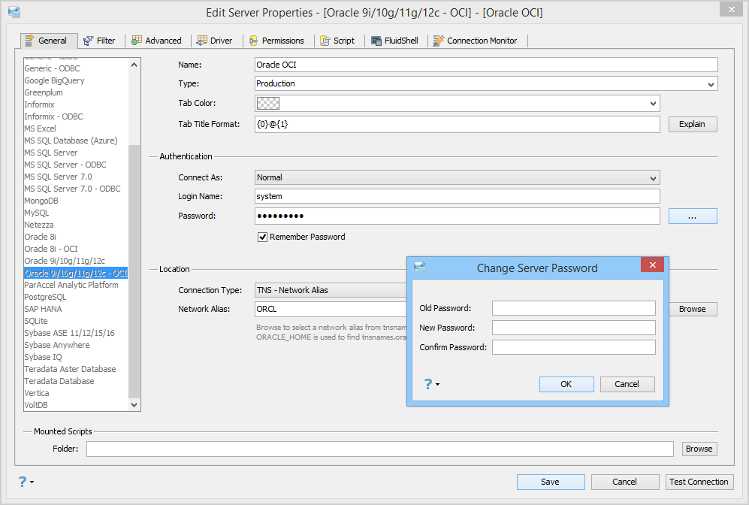This screenshot has width=749, height=505.
Task: Open the Tab Color dropdown arrow
Action: pyautogui.click(x=653, y=103)
